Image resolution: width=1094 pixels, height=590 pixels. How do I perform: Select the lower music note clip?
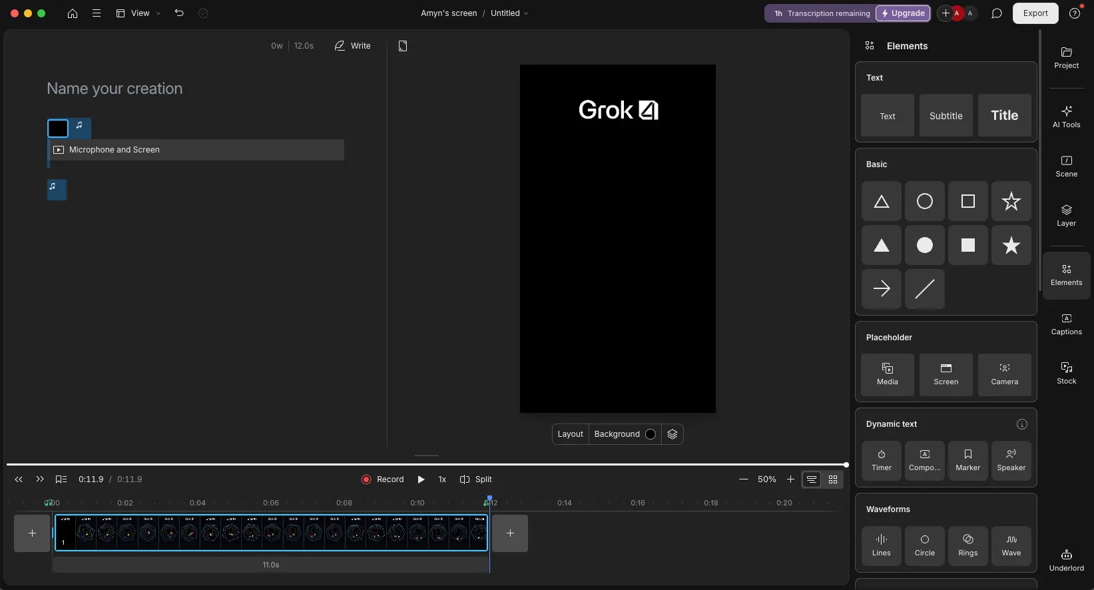point(57,190)
